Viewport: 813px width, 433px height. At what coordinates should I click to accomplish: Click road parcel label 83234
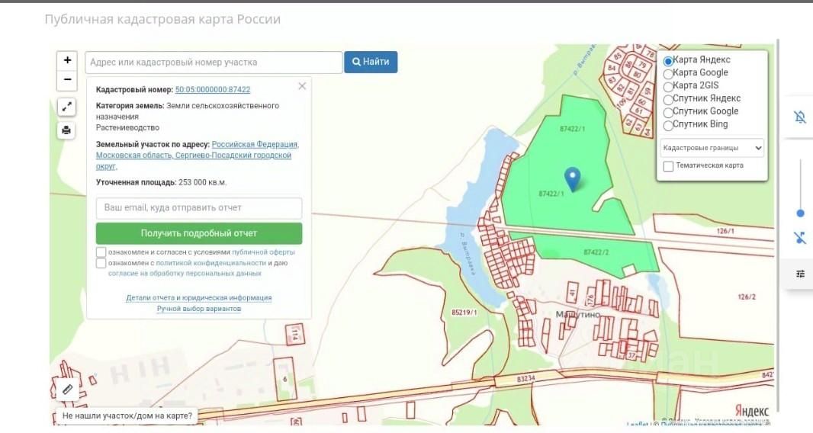pos(525,379)
